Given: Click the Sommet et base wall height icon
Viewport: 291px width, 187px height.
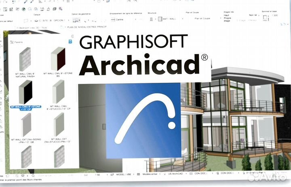Looking at the screenshot, I should [266, 18].
